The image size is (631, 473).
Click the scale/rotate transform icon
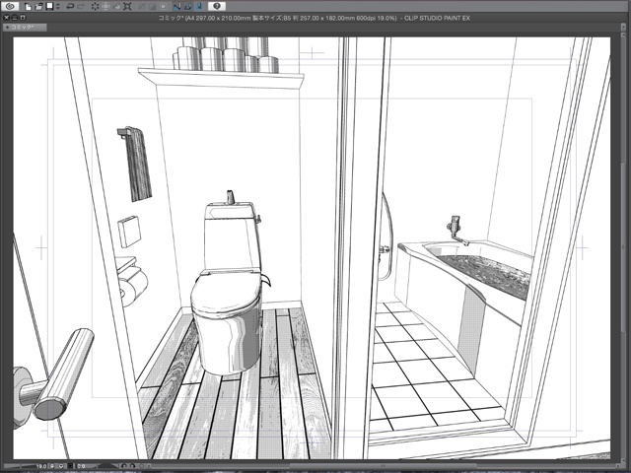coord(127,7)
